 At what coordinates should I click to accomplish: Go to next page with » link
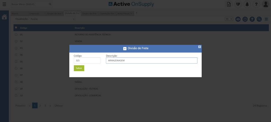[x=50, y=106]
